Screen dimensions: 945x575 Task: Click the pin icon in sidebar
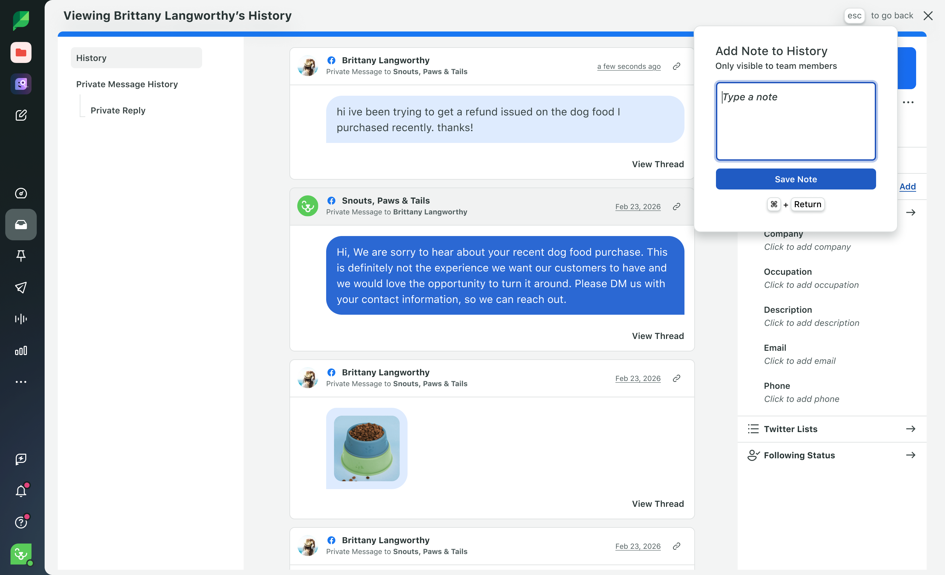[x=21, y=255]
